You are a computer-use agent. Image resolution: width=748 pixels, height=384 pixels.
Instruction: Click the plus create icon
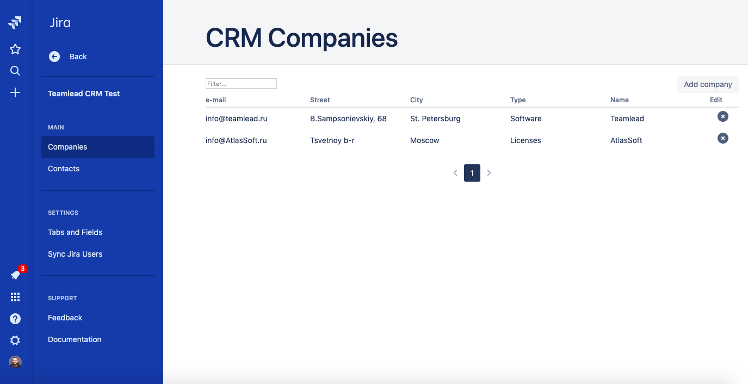pos(15,92)
